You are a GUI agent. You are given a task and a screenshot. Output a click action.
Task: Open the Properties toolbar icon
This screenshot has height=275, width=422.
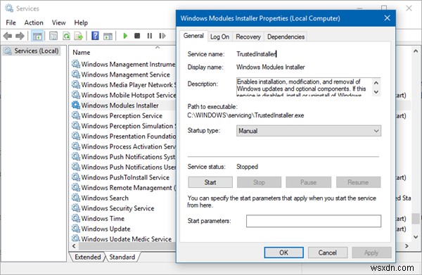point(53,36)
